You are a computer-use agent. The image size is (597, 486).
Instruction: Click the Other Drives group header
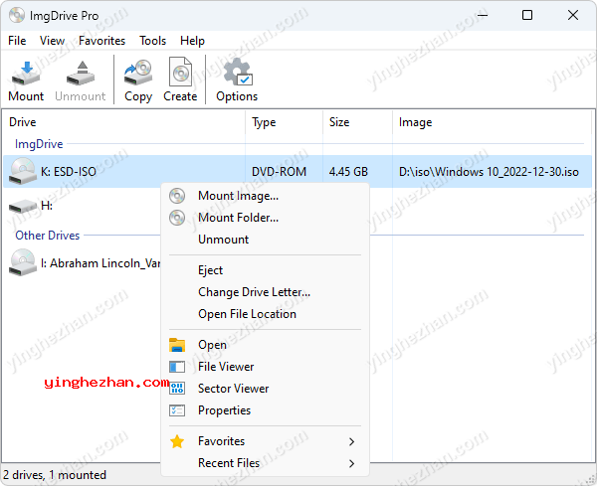[47, 236]
